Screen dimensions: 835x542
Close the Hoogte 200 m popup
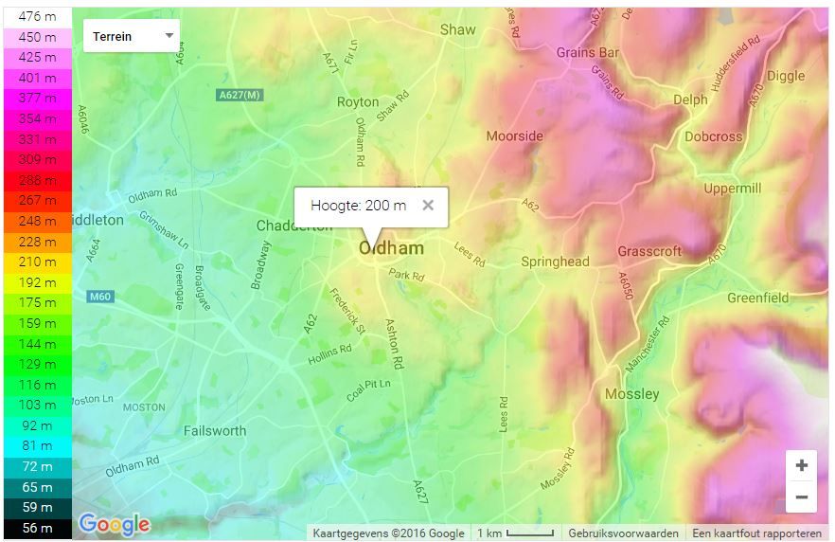click(428, 206)
